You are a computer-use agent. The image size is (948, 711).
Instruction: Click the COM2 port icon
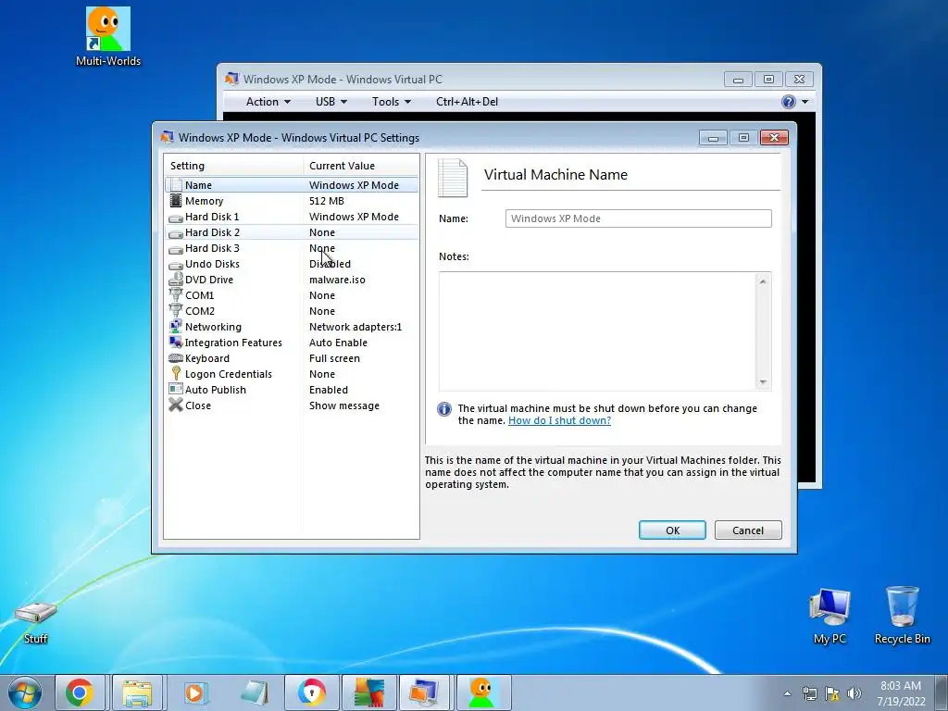click(176, 311)
